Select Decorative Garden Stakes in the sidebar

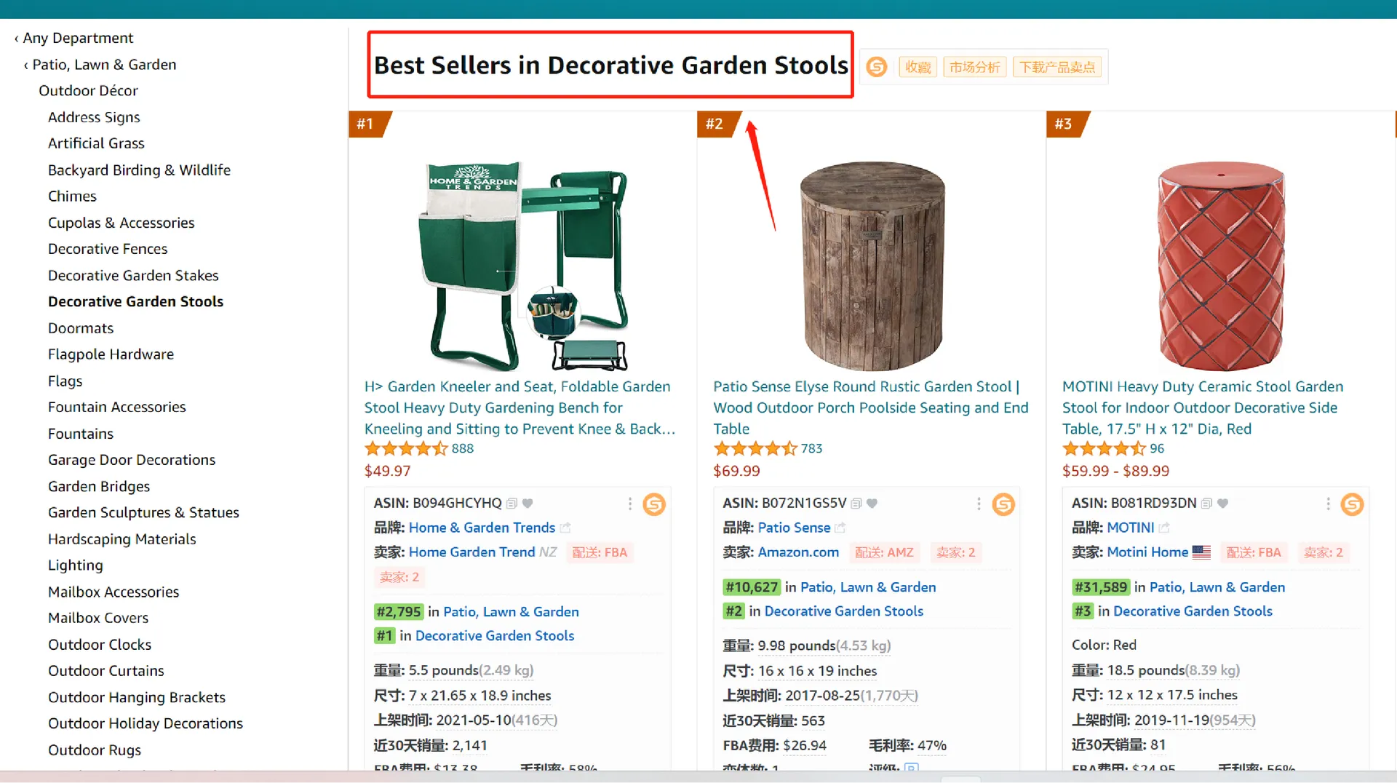(133, 275)
